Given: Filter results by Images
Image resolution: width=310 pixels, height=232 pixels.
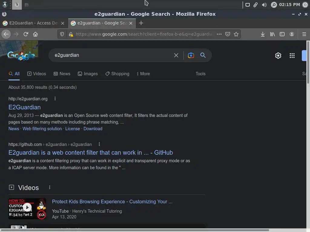Looking at the screenshot, I should pyautogui.click(x=88, y=74).
